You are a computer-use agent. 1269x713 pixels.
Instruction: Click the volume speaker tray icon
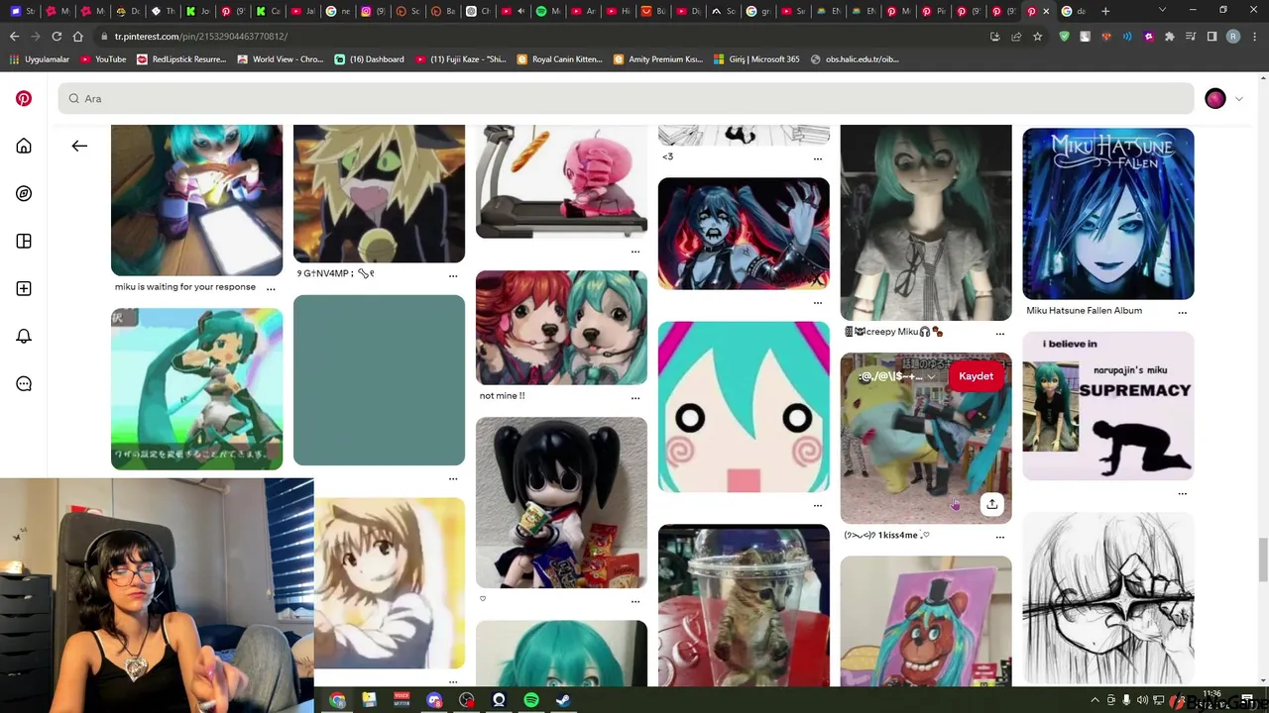[1142, 700]
